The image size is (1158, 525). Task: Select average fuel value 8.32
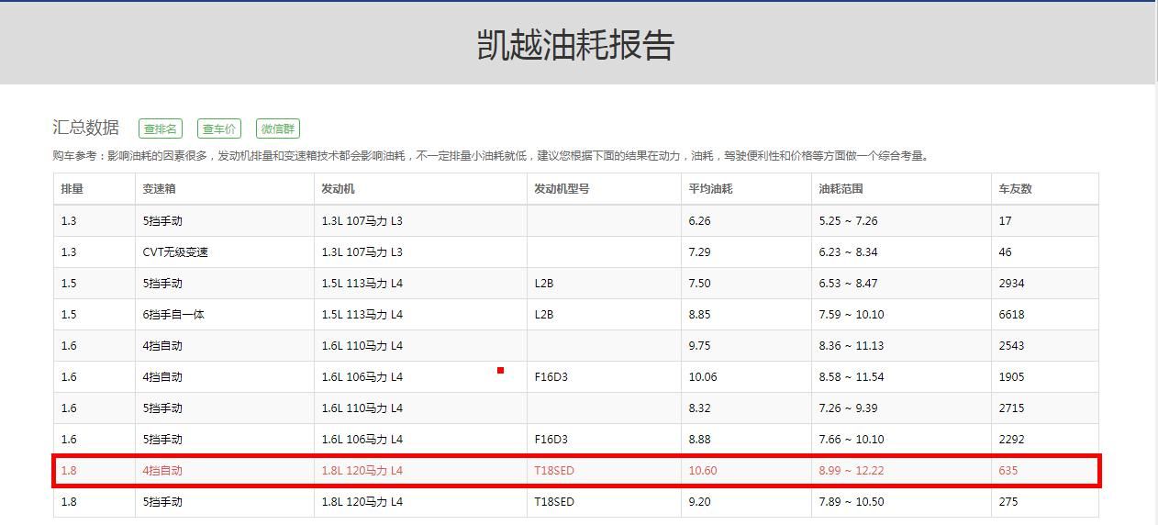[700, 408]
